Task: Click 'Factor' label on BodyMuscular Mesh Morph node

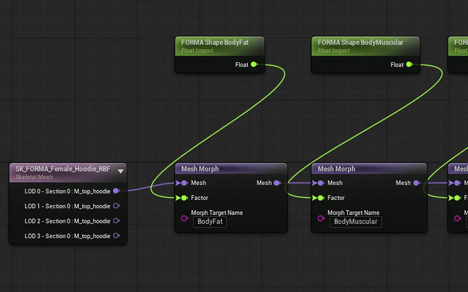Action: coord(336,198)
